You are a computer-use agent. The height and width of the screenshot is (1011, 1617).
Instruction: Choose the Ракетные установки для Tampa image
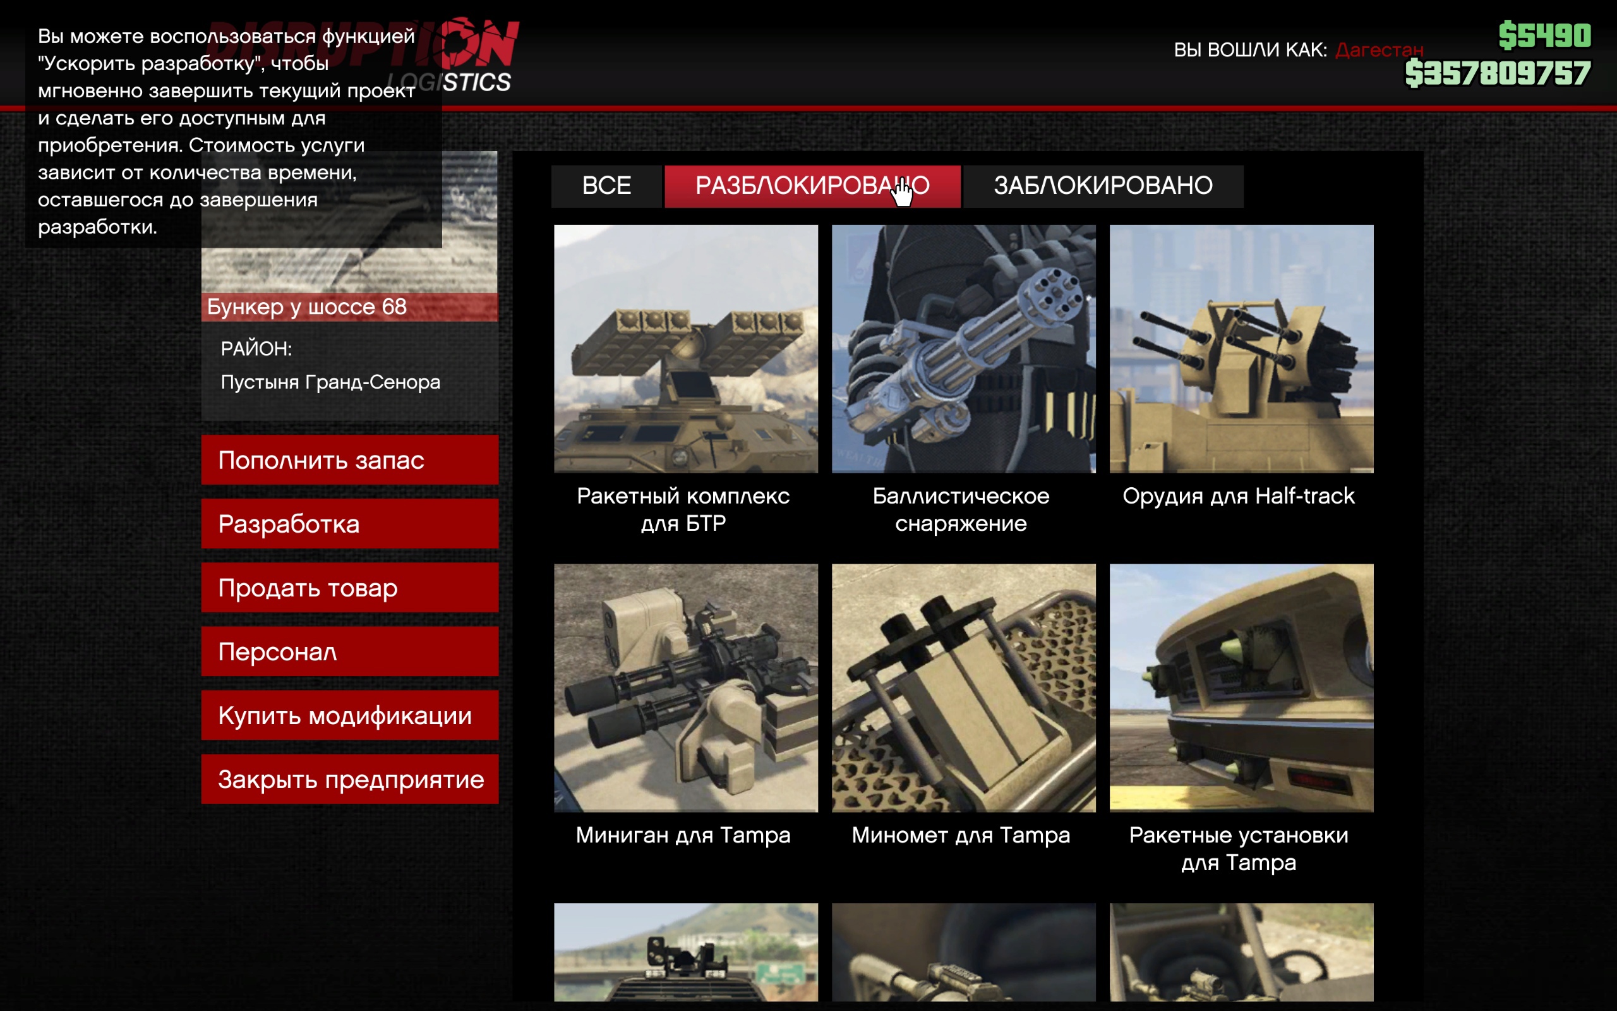[1241, 687]
